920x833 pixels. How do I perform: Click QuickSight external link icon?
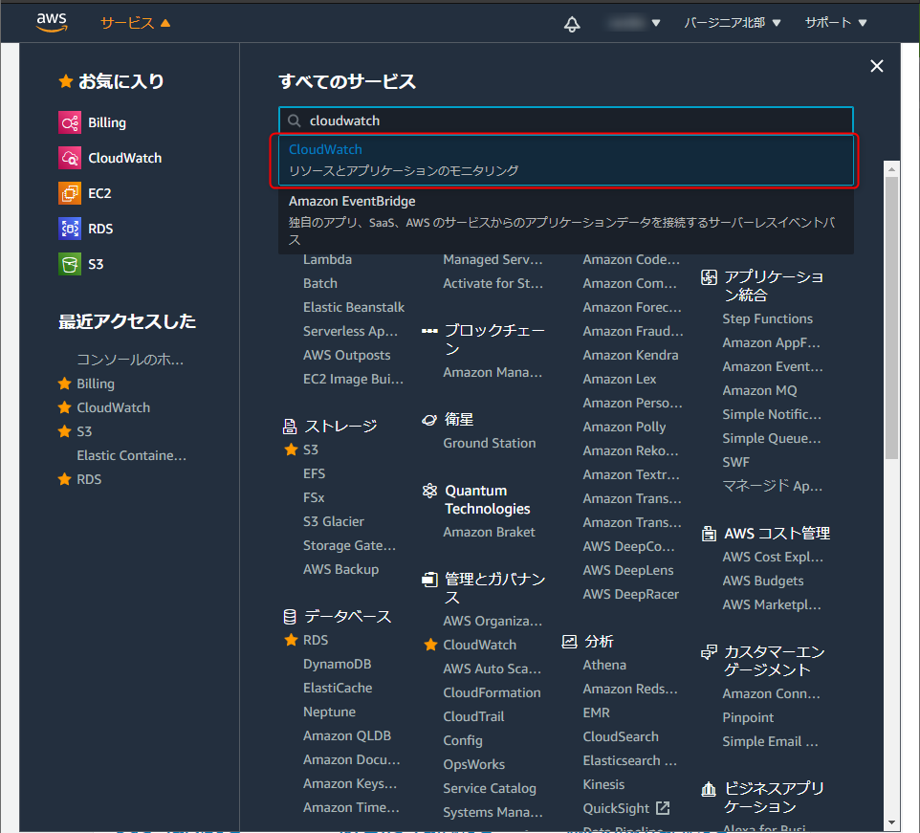pyautogui.click(x=663, y=808)
